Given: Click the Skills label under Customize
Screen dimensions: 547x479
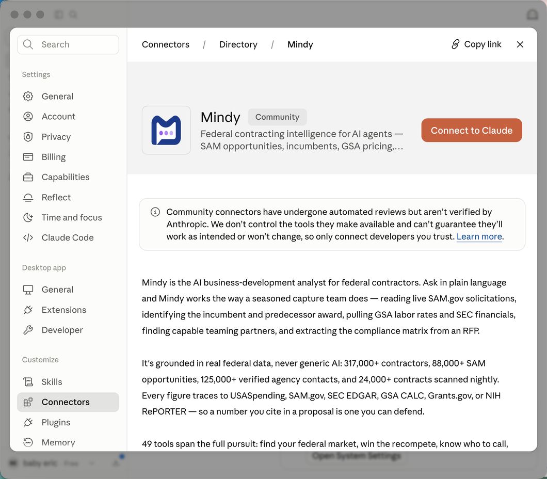Looking at the screenshot, I should [52, 382].
